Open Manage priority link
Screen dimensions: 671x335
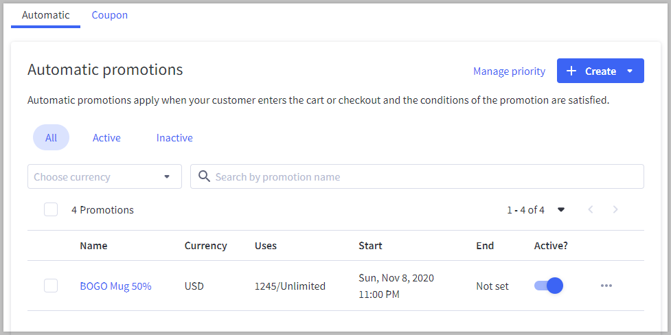[x=509, y=71]
